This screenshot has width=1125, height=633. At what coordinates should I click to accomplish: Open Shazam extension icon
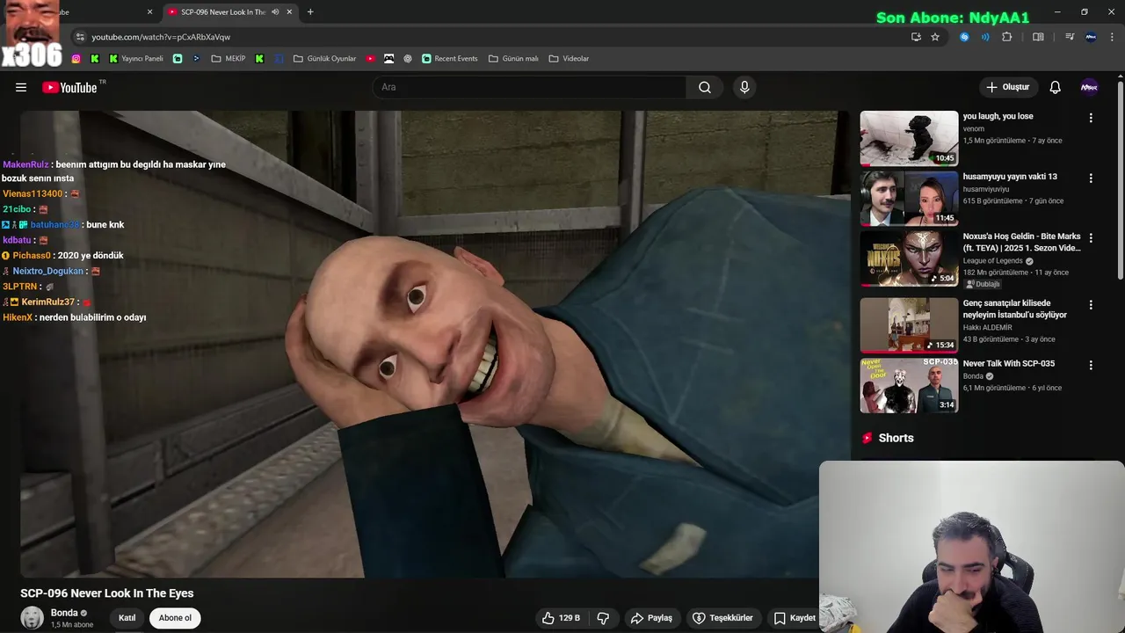(964, 37)
